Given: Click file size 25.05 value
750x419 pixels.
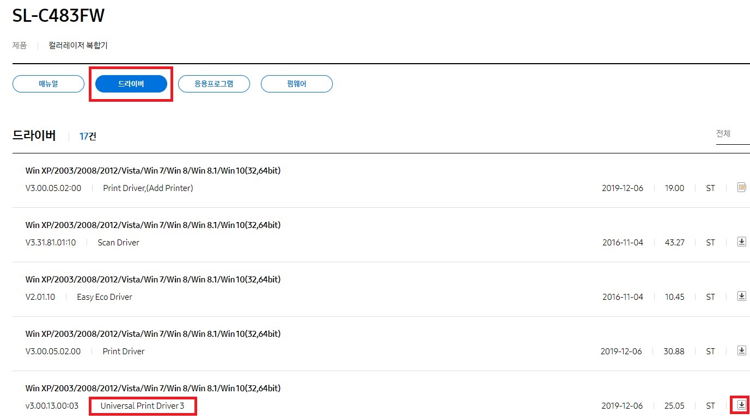Looking at the screenshot, I should (x=675, y=406).
